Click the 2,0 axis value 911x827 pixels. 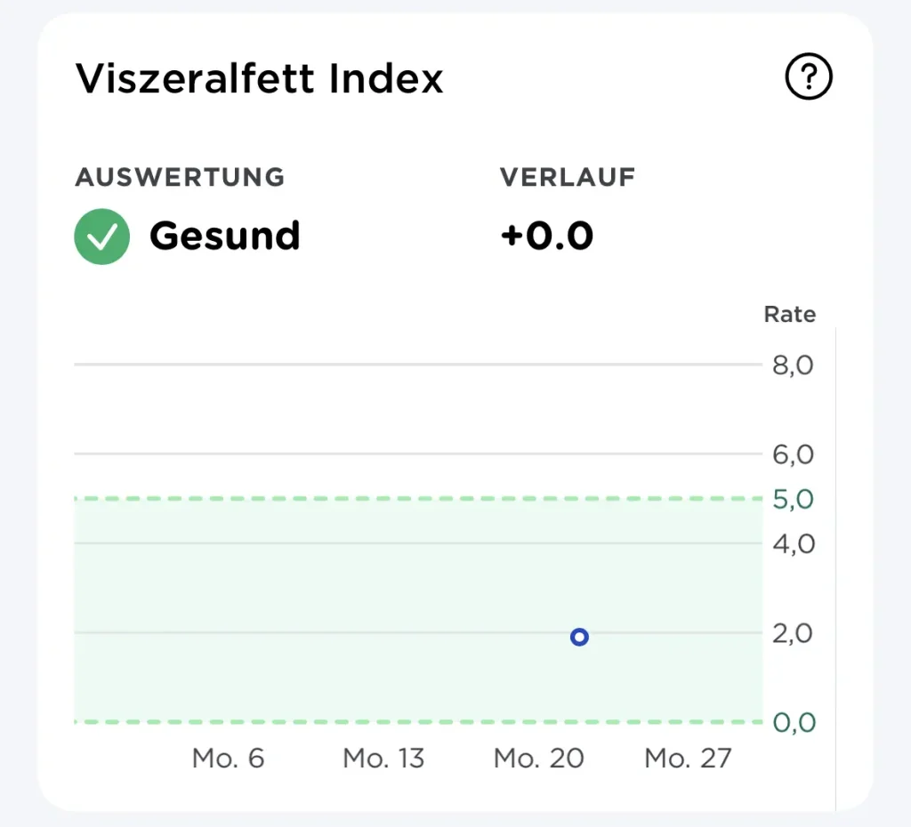(793, 633)
